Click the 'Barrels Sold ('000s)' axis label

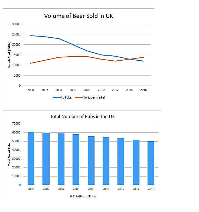[9, 55]
